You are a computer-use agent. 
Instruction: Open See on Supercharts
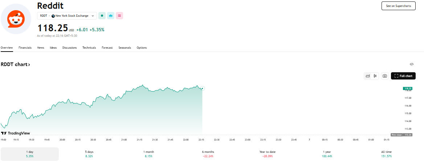398,6
